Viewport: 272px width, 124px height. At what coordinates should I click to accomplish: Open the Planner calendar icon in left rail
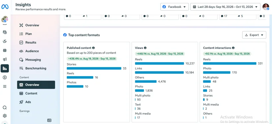[x=5, y=50]
